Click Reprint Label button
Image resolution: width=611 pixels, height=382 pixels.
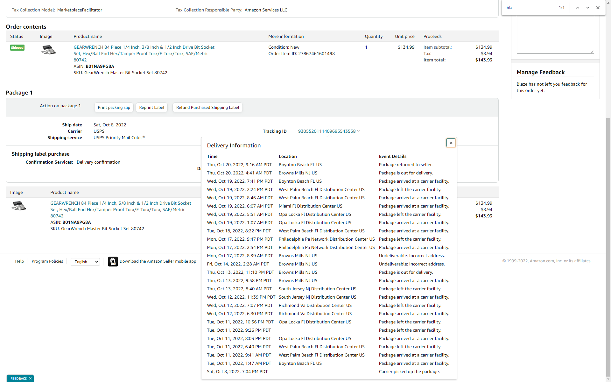point(151,108)
